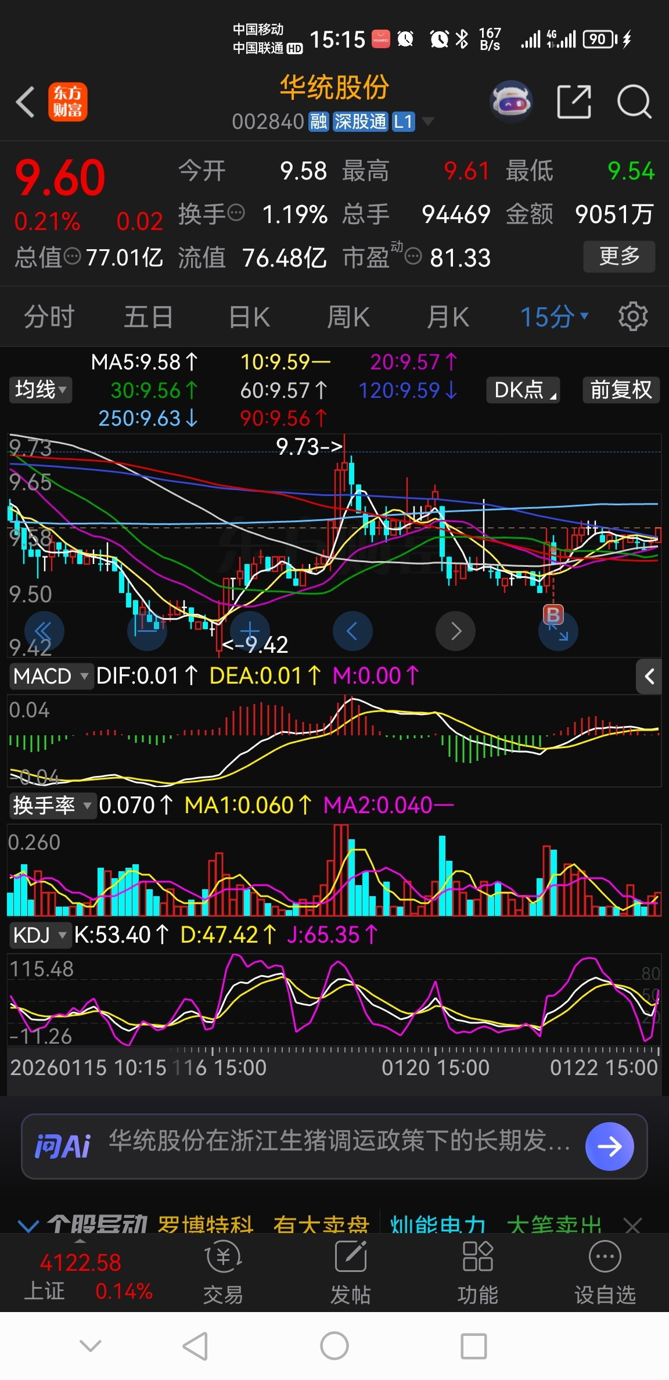669x1380 pixels.
Task: Tap 更多 button for more data
Action: (x=619, y=256)
